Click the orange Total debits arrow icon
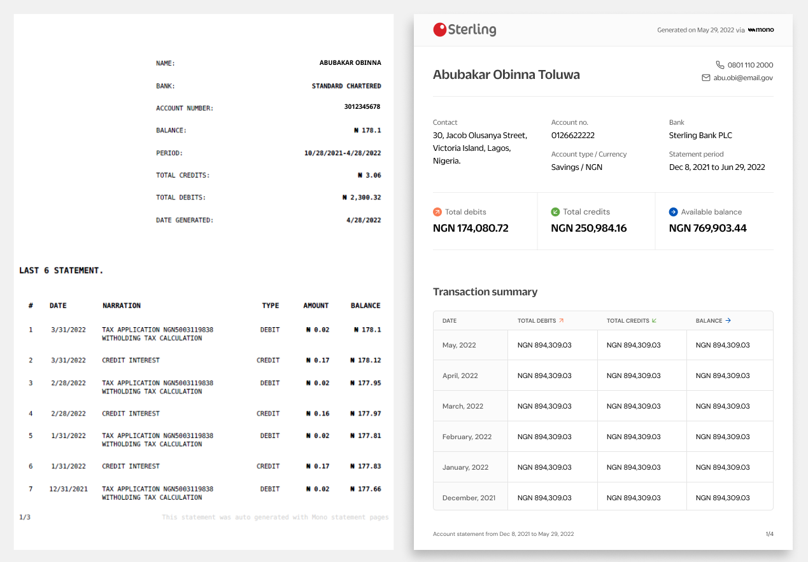The height and width of the screenshot is (562, 808). 437,212
